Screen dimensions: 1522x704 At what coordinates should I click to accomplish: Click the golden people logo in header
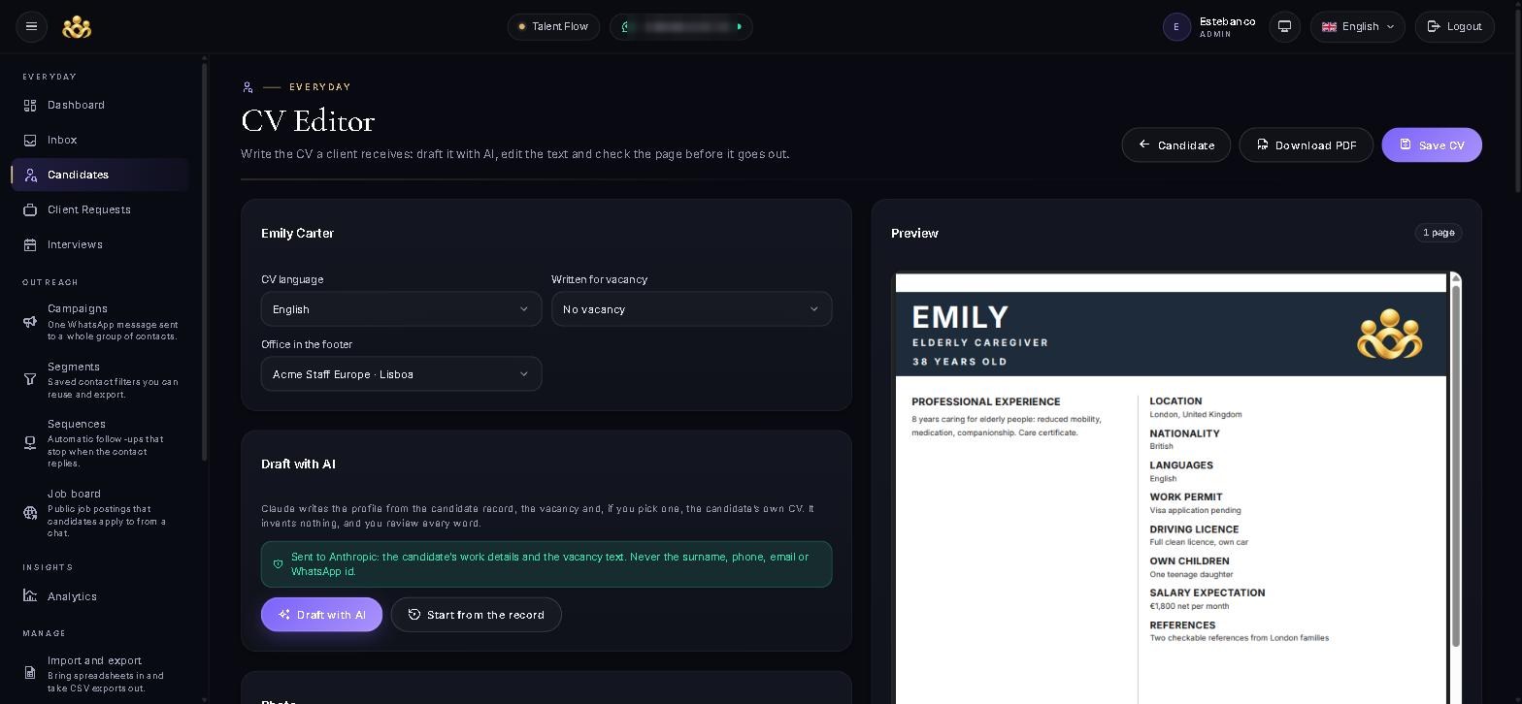coord(77,27)
